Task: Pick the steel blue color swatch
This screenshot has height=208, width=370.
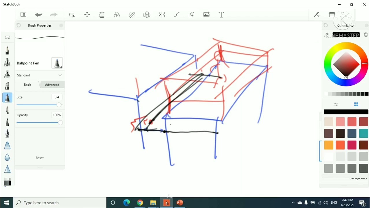Action: (x=352, y=133)
